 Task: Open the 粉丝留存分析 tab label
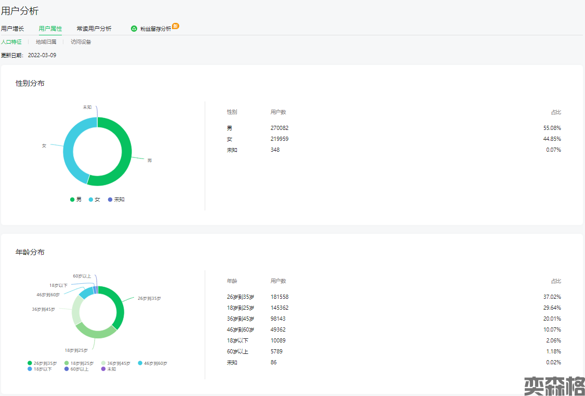(x=155, y=29)
